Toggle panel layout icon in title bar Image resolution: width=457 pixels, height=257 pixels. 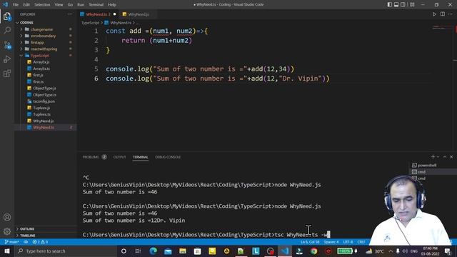tap(396, 4)
